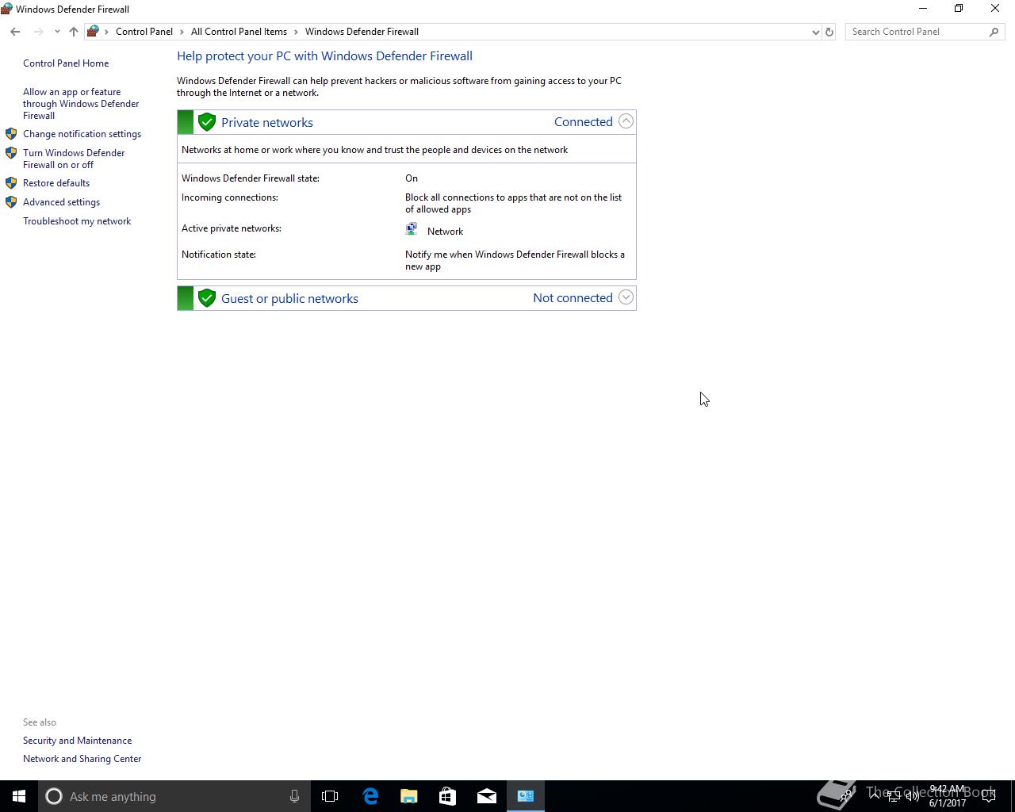This screenshot has height=812, width=1015.
Task: Click shield icon beside Change notification settings
Action: (x=11, y=134)
